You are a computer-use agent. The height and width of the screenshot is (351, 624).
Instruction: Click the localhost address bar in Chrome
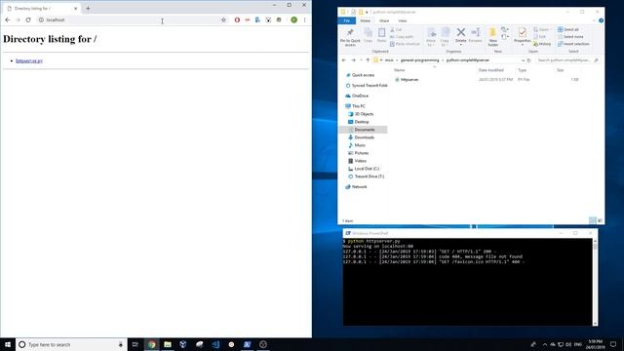pyautogui.click(x=130, y=19)
